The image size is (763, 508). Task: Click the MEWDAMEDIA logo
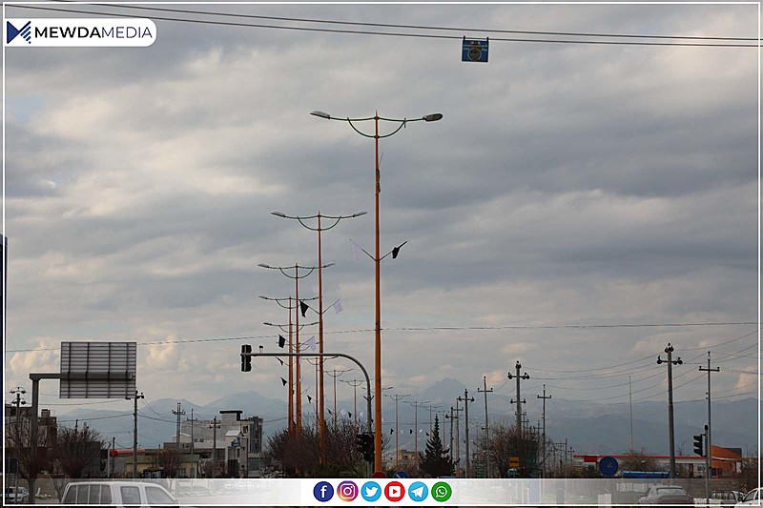pos(80,32)
